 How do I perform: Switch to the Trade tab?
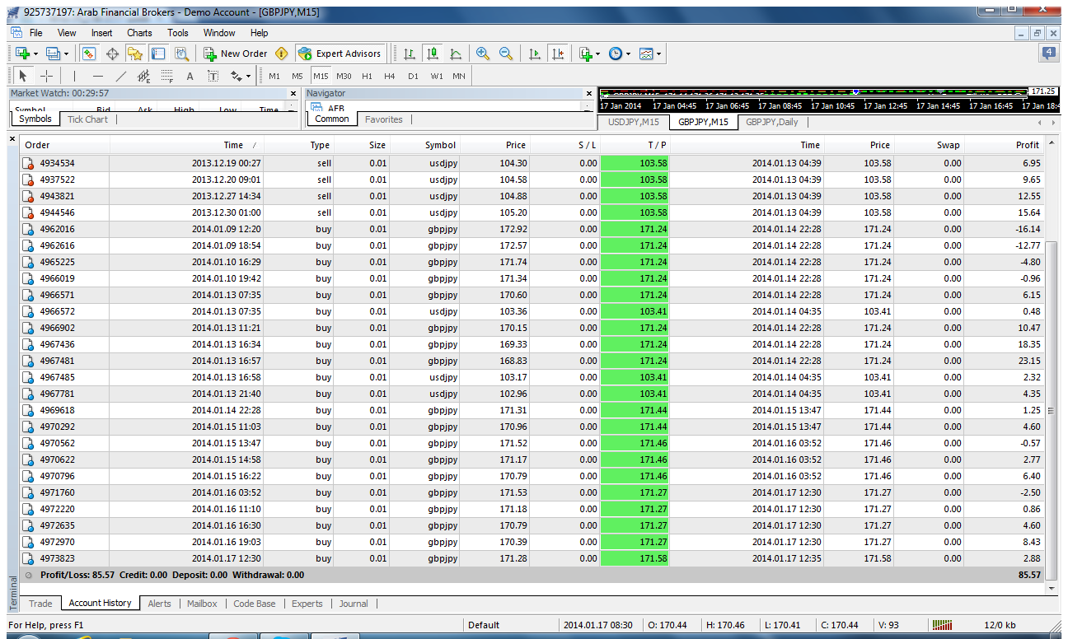(40, 604)
